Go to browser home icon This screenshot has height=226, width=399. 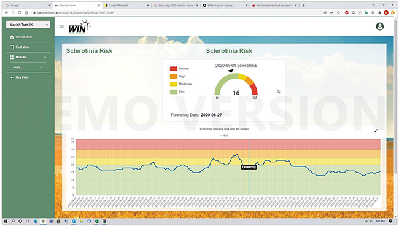coord(26,12)
